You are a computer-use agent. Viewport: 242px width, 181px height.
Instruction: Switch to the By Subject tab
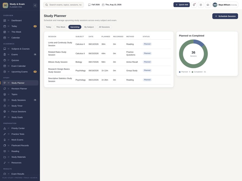tap(89, 27)
